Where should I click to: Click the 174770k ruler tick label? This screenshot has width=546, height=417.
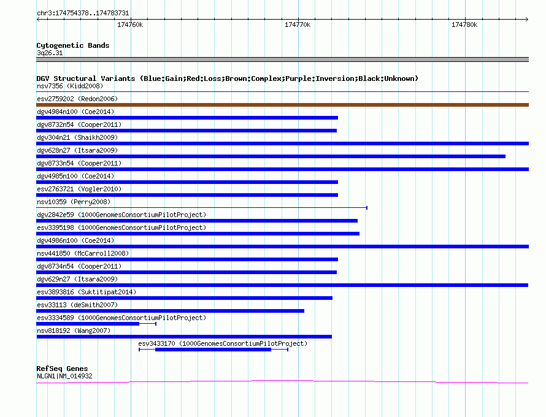(x=298, y=25)
